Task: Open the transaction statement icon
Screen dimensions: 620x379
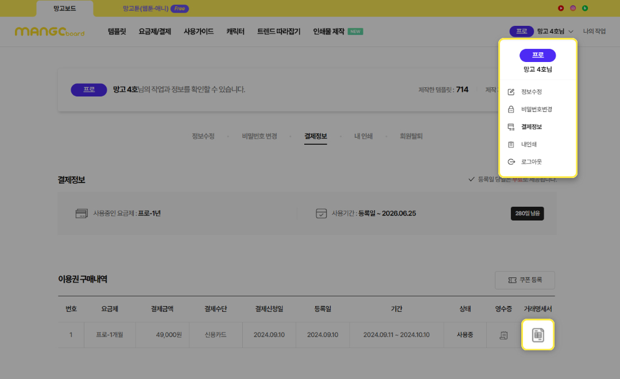Action: (x=537, y=335)
